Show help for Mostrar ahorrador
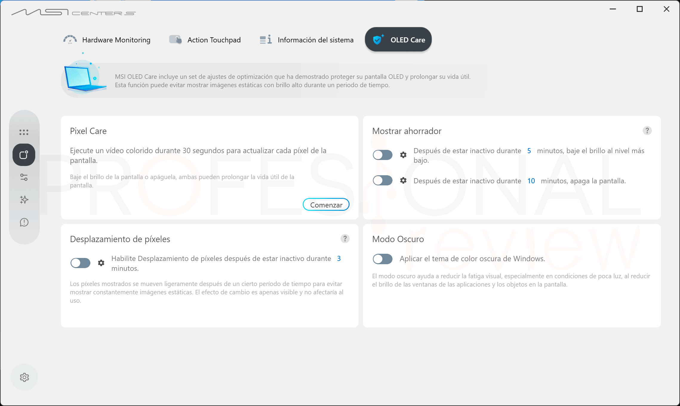 (x=647, y=131)
